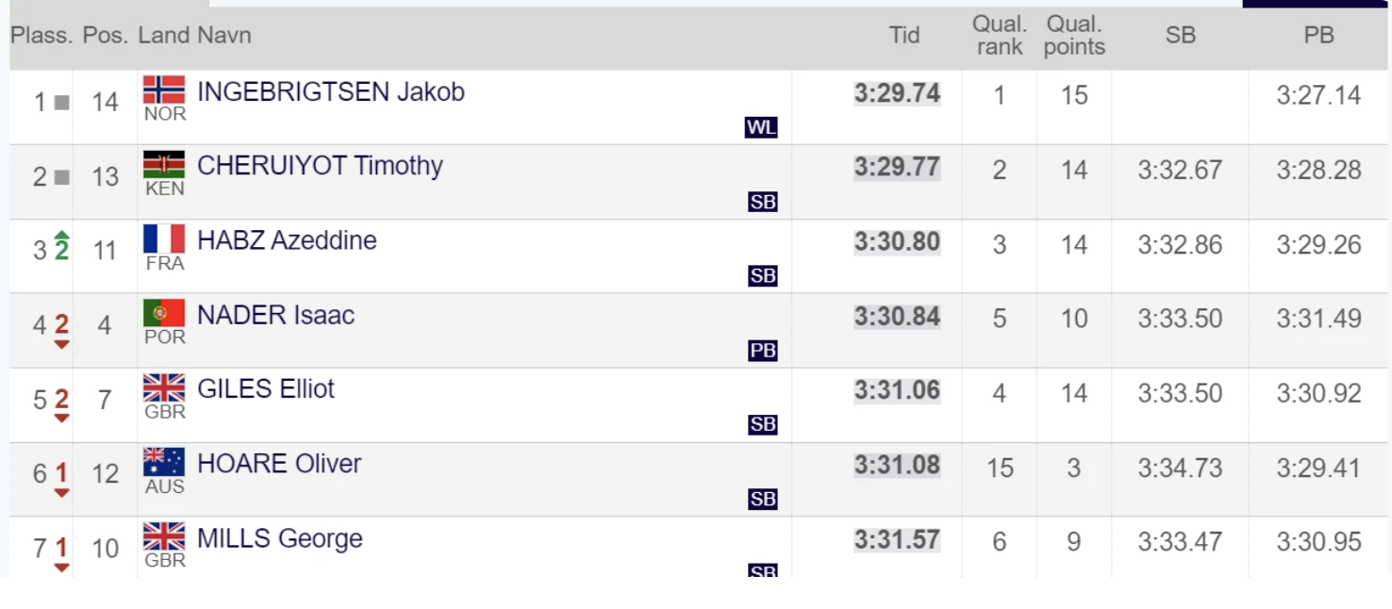Image resolution: width=1392 pixels, height=609 pixels.
Task: Click Elliot Giles' Great Britain flag
Action: [x=164, y=387]
